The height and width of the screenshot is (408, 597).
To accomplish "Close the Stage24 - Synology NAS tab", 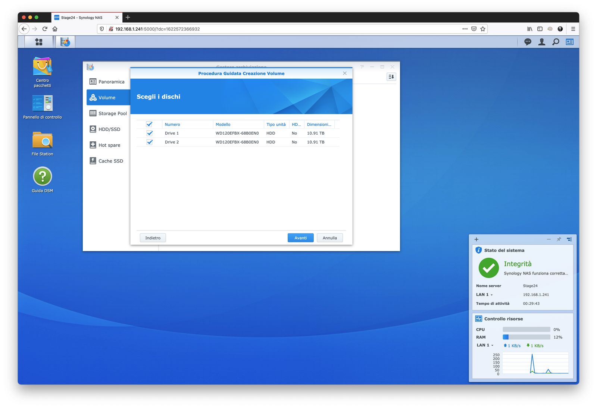I will pos(117,17).
